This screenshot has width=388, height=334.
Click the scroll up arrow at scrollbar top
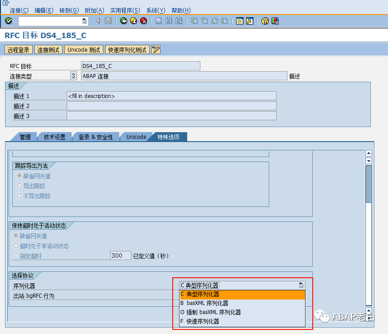tap(369, 153)
